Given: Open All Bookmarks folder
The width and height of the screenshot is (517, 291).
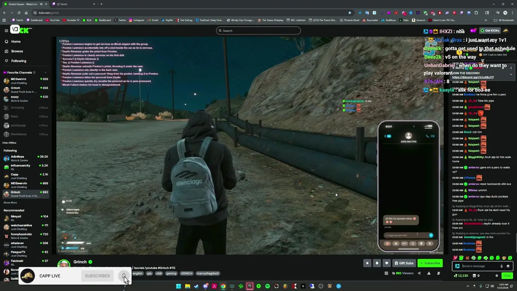Looking at the screenshot, I should (504, 20).
